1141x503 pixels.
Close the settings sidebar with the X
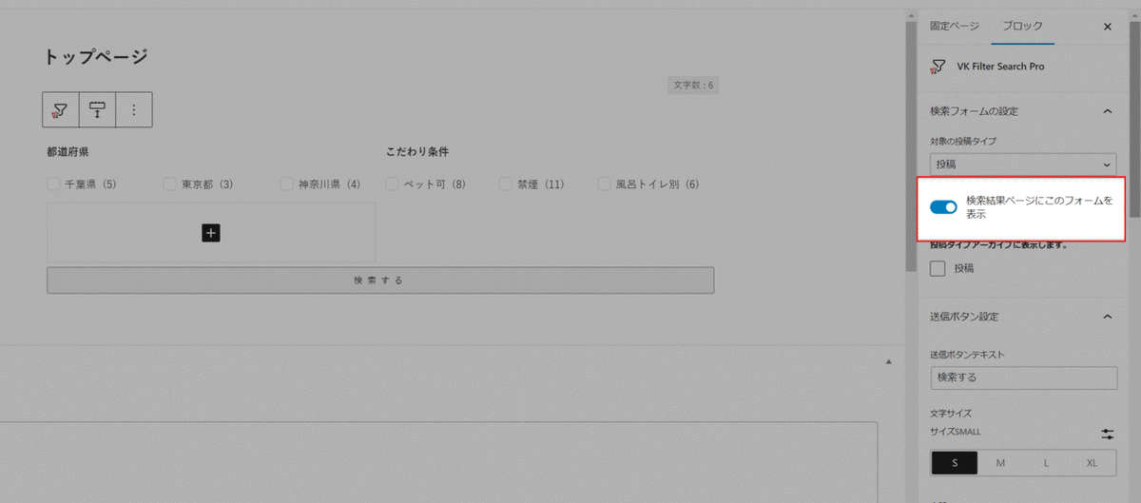click(x=1107, y=27)
